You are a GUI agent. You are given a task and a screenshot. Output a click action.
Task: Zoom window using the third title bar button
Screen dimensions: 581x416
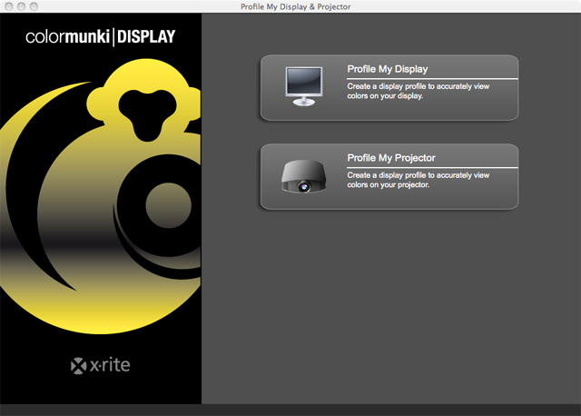point(34,6)
